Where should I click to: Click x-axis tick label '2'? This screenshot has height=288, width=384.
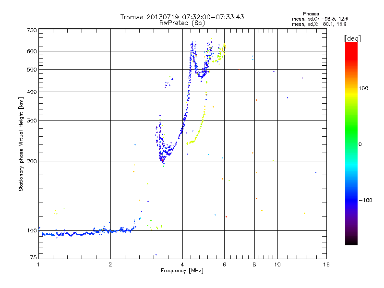(x=110, y=264)
